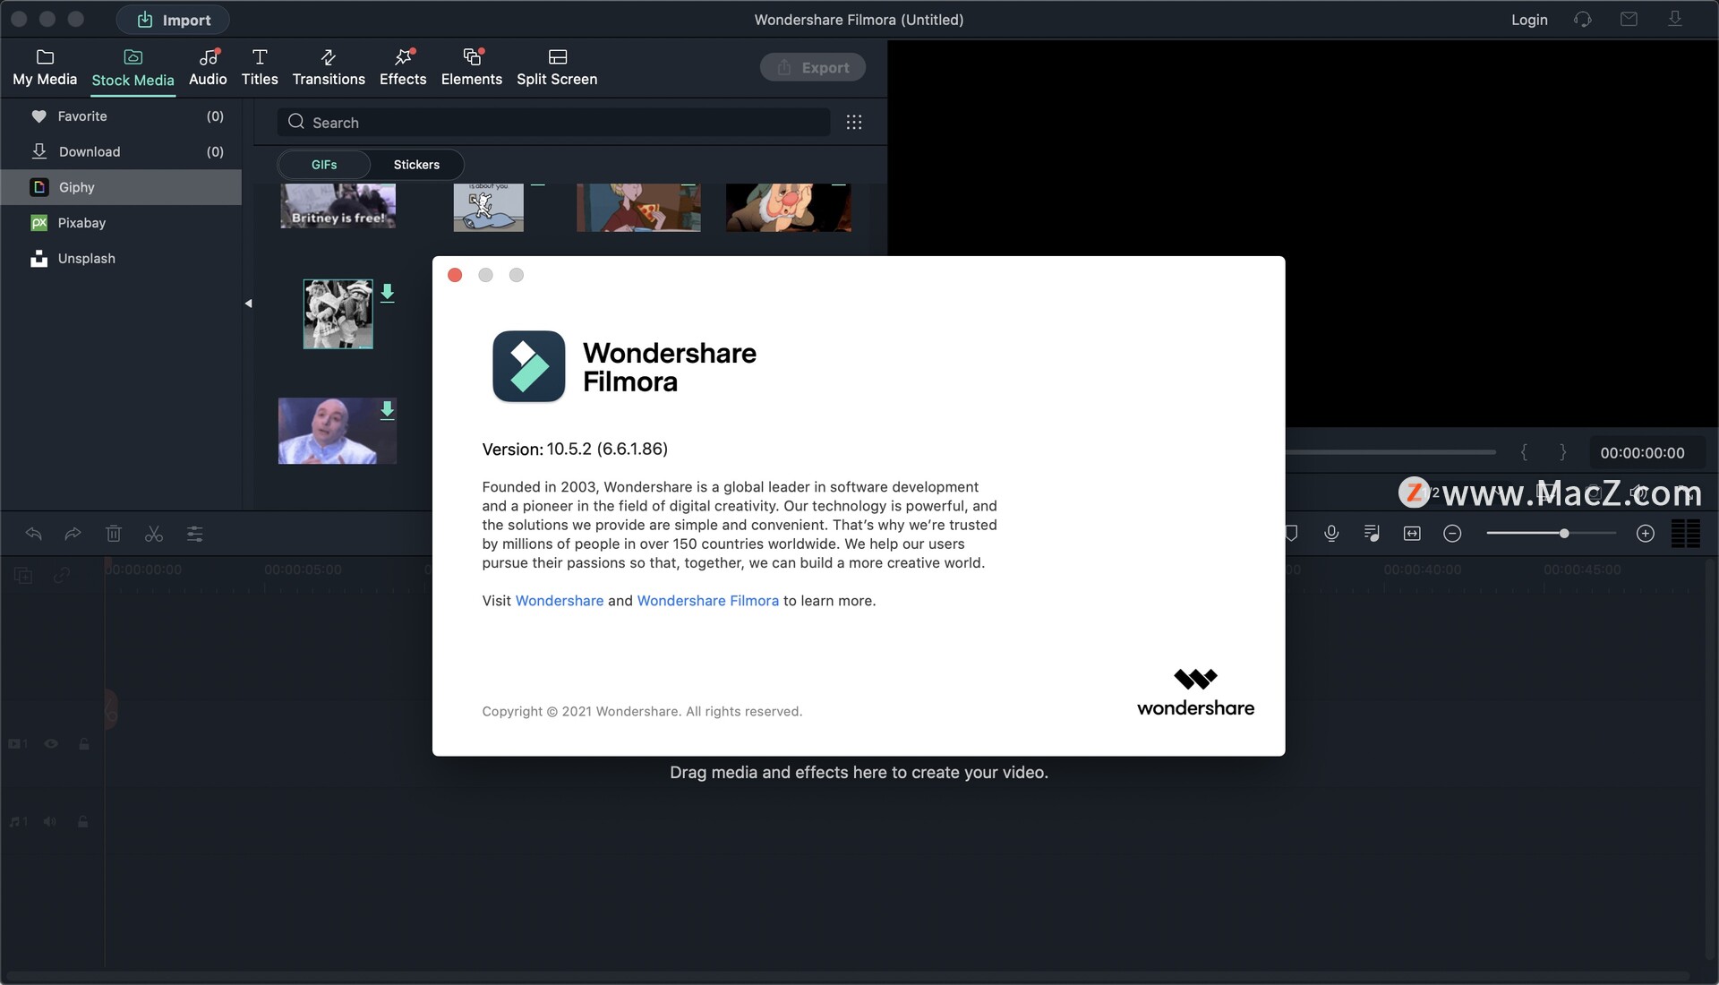The image size is (1719, 985).
Task: Click the Export button
Action: [813, 67]
